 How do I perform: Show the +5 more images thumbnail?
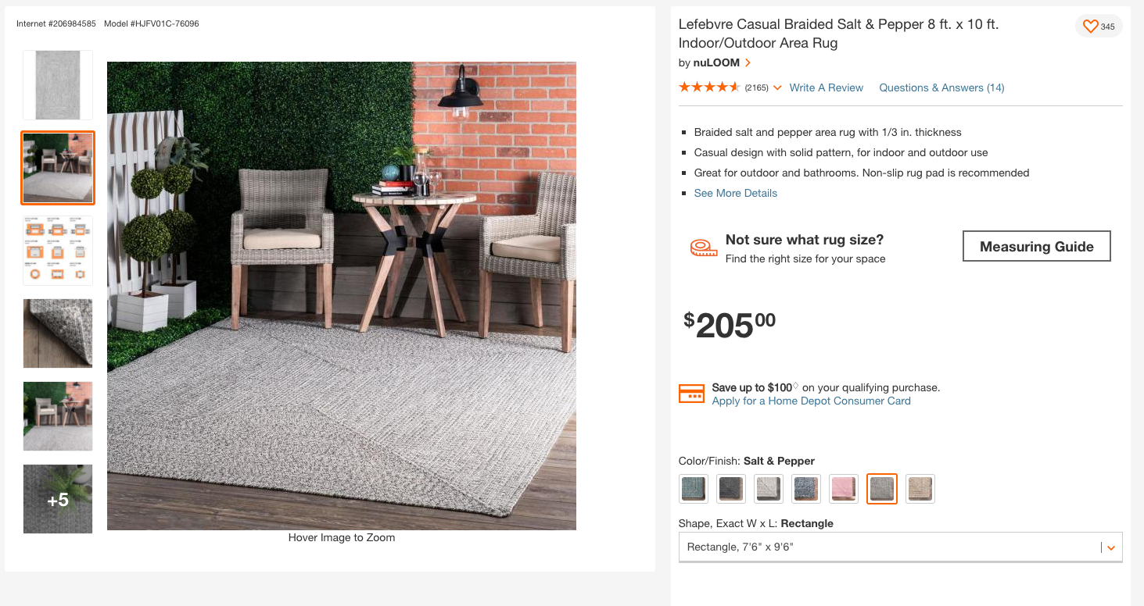click(x=58, y=499)
